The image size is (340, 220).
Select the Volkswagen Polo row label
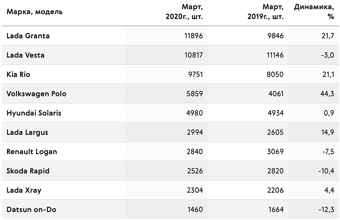pyautogui.click(x=36, y=94)
